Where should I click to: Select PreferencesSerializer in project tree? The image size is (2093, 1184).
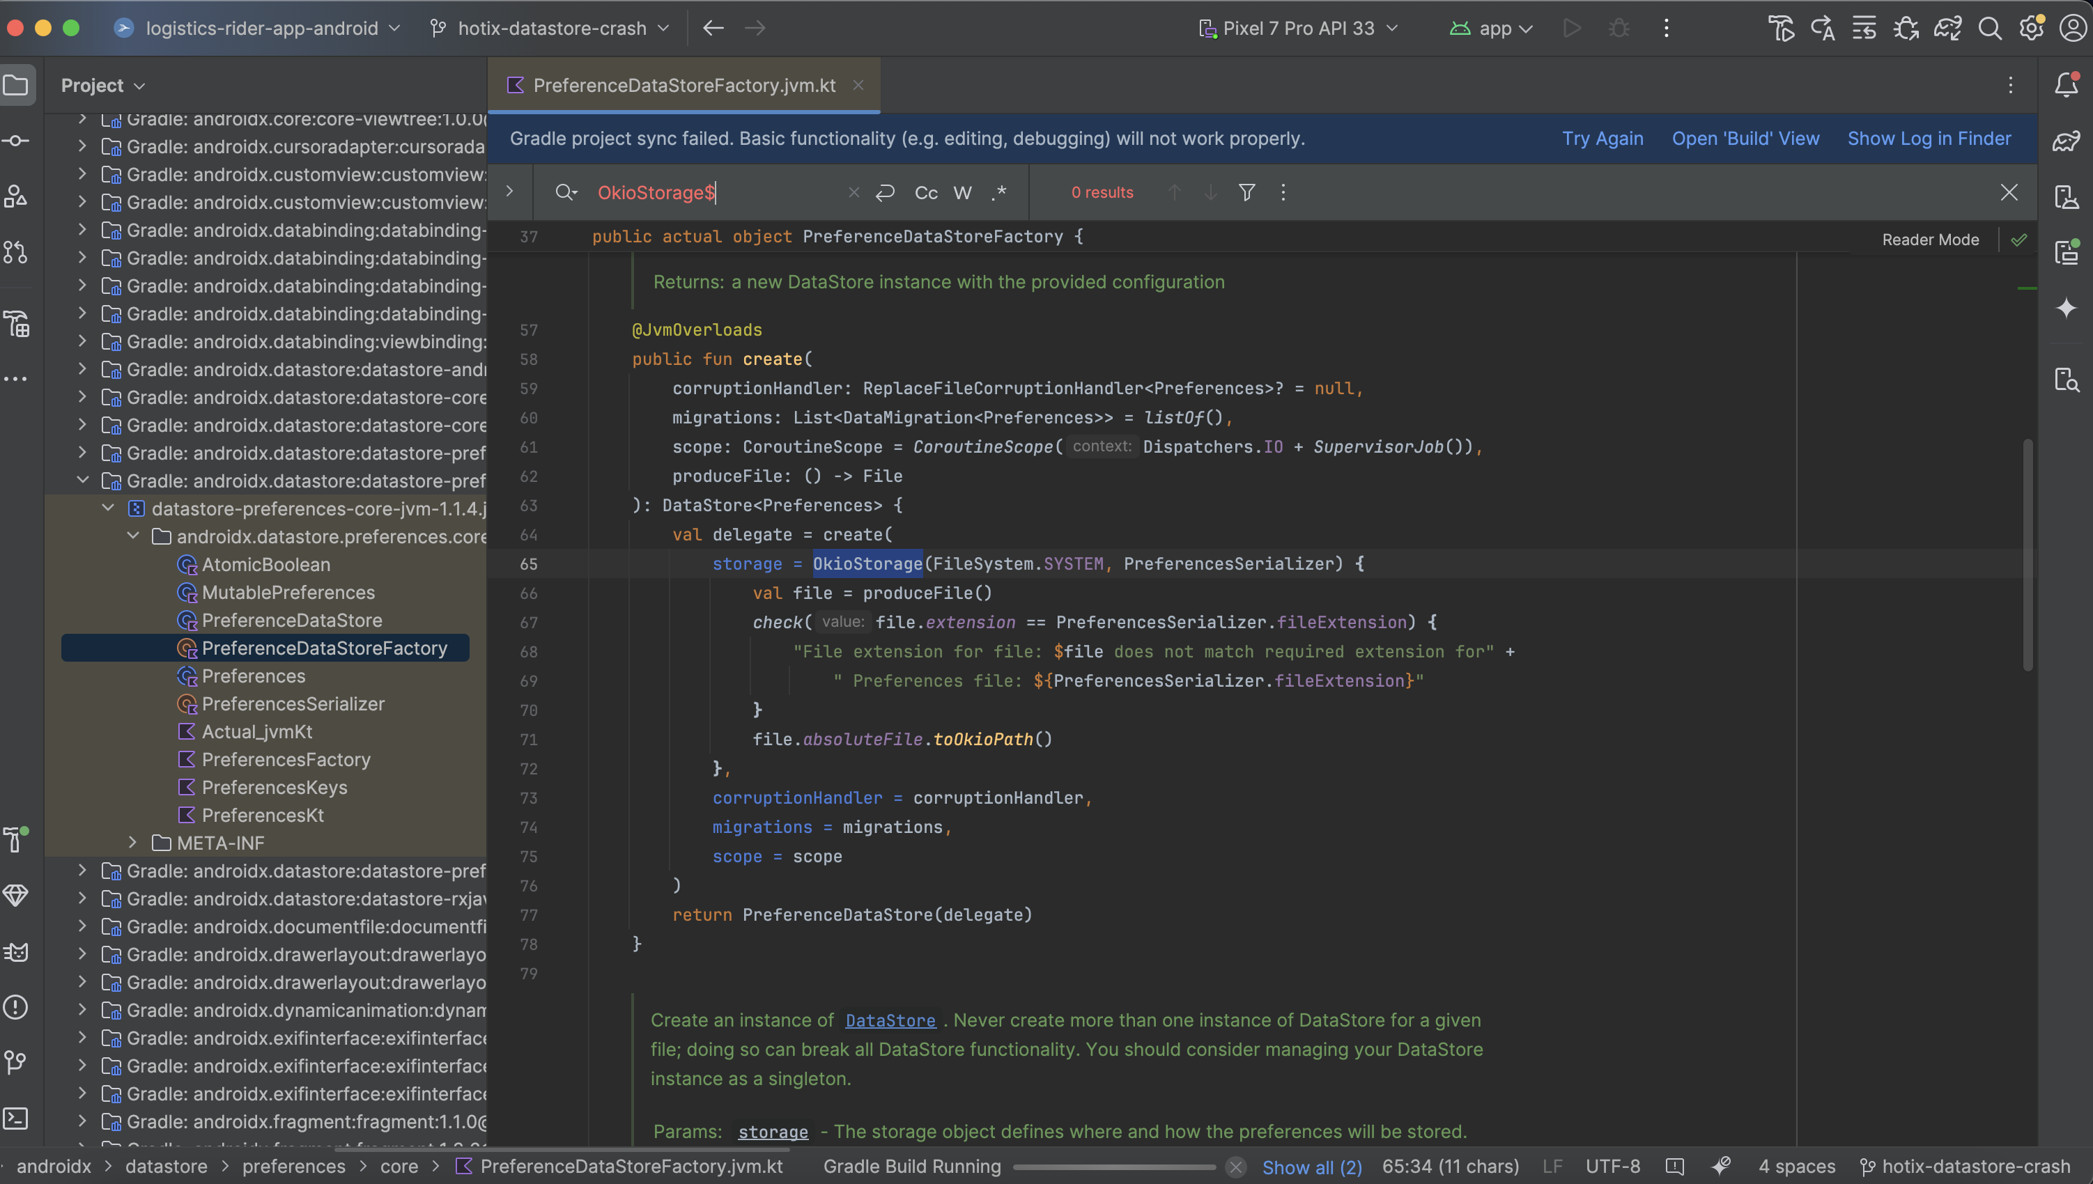(x=293, y=704)
